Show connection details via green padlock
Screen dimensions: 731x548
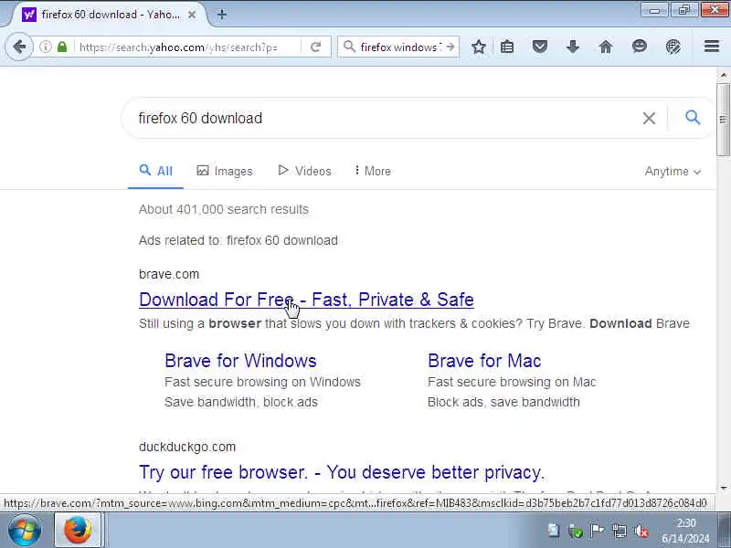tap(62, 47)
